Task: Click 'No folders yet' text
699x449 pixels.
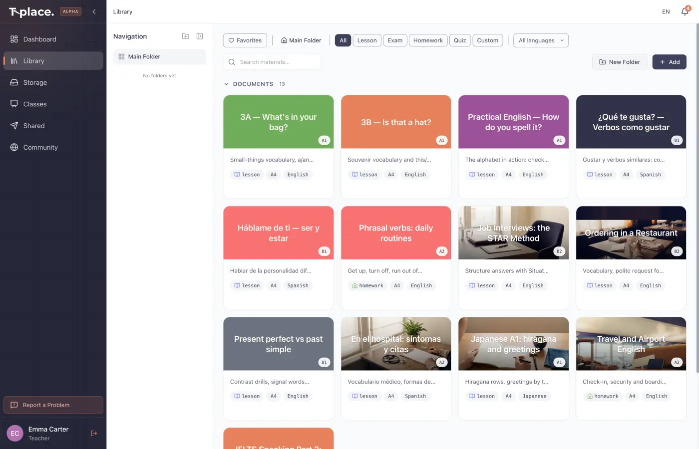Action: click(159, 76)
